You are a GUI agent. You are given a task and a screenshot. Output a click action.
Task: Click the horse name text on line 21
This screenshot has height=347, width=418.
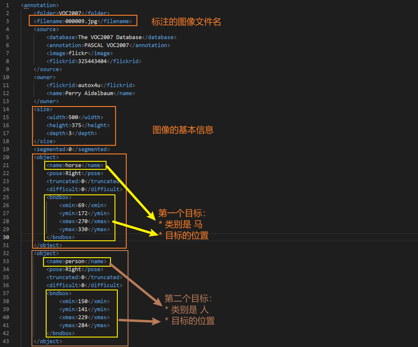pyautogui.click(x=73, y=165)
